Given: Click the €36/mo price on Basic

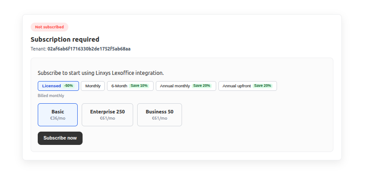Looking at the screenshot, I should [58, 118].
